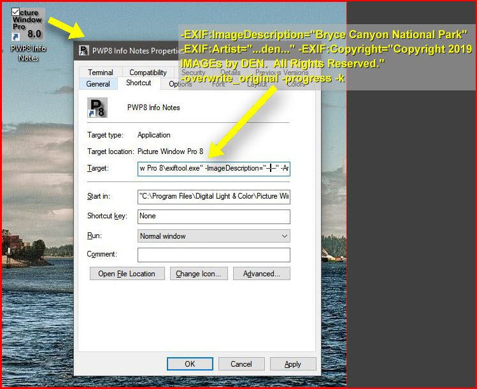Switch to the Compatibility tab
This screenshot has height=389, width=477.
[148, 73]
